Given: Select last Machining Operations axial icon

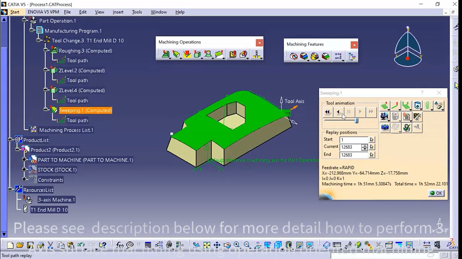Looking at the screenshot, I should pyautogui.click(x=257, y=54).
